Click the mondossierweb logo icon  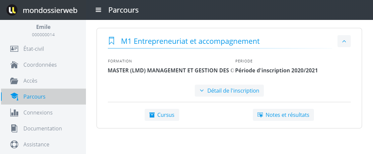coord(12,10)
